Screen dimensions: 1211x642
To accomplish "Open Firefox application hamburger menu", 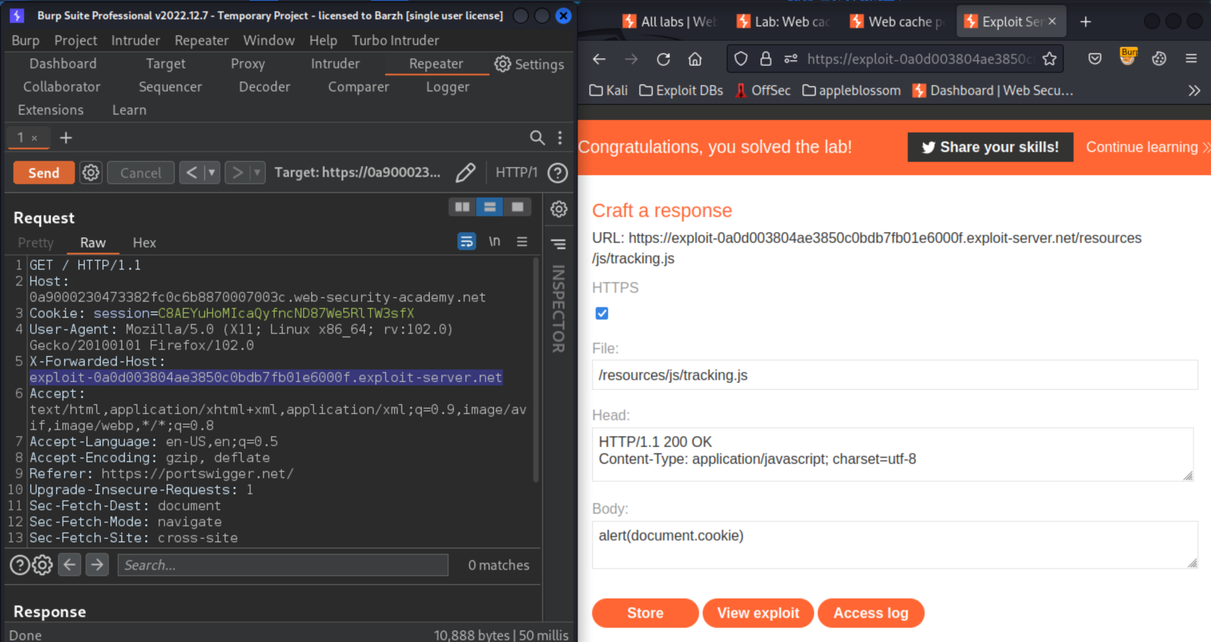I will pos(1191,59).
